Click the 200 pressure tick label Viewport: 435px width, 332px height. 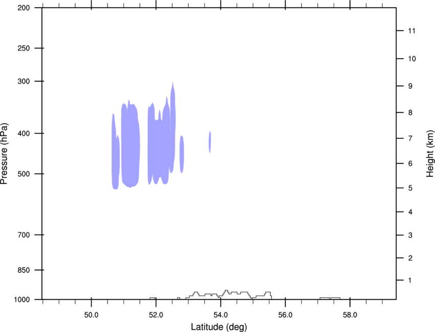[24, 8]
